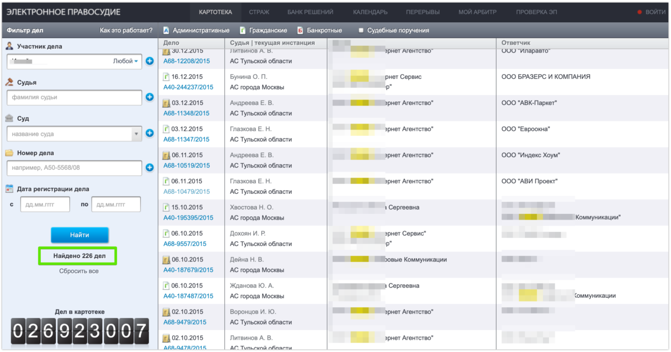Toggle Судебные поручения checkbox
671x352 pixels.
361,30
